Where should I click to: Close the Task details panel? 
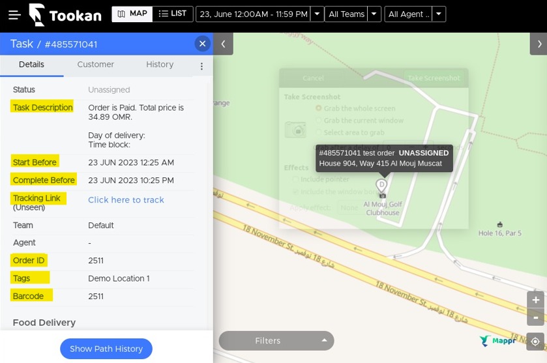coord(202,44)
